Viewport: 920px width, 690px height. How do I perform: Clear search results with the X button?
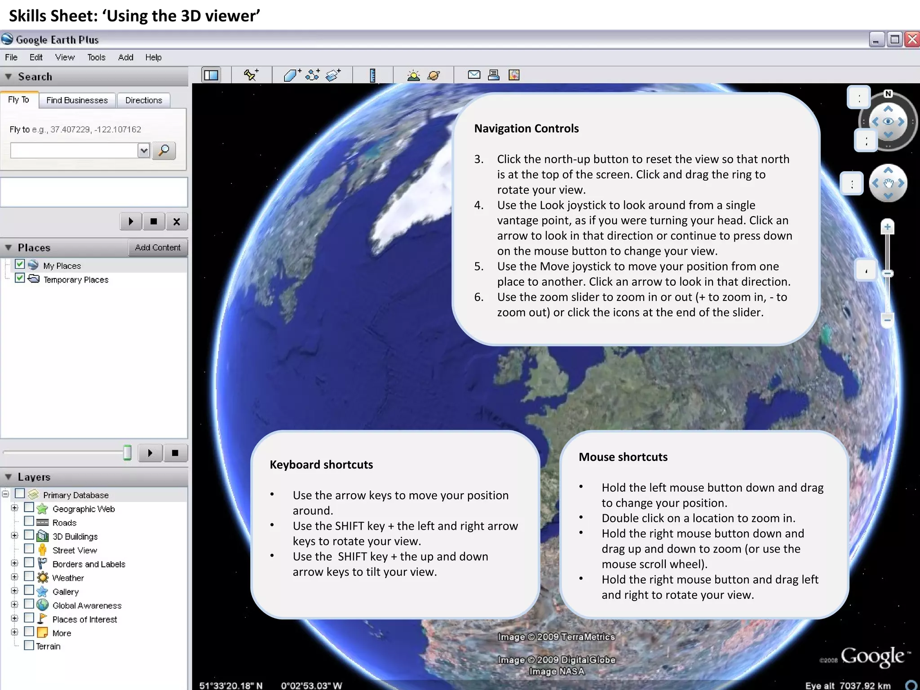(x=177, y=221)
